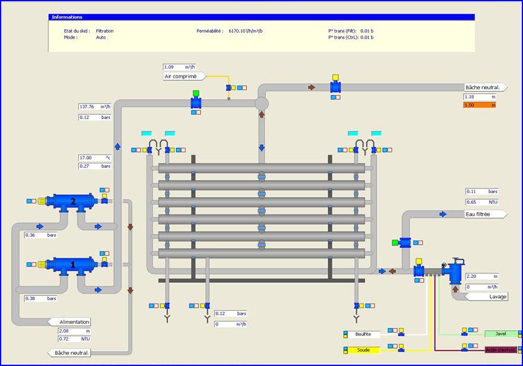Click the bottom-right drain valve

point(357,305)
